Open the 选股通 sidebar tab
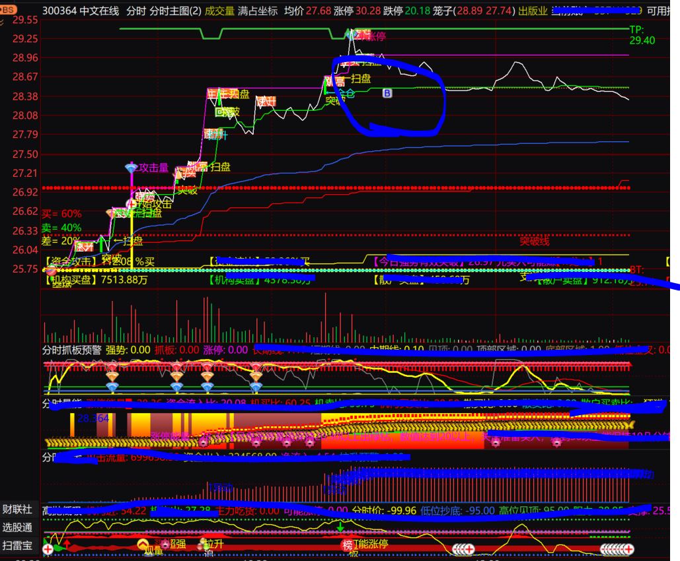The width and height of the screenshot is (680, 561). (17, 527)
